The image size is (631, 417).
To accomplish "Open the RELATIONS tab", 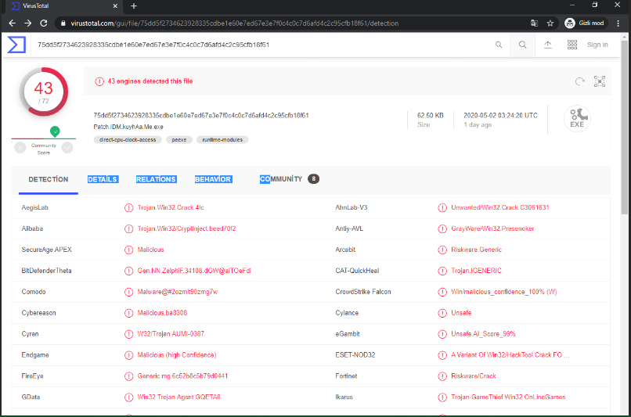I will [156, 179].
